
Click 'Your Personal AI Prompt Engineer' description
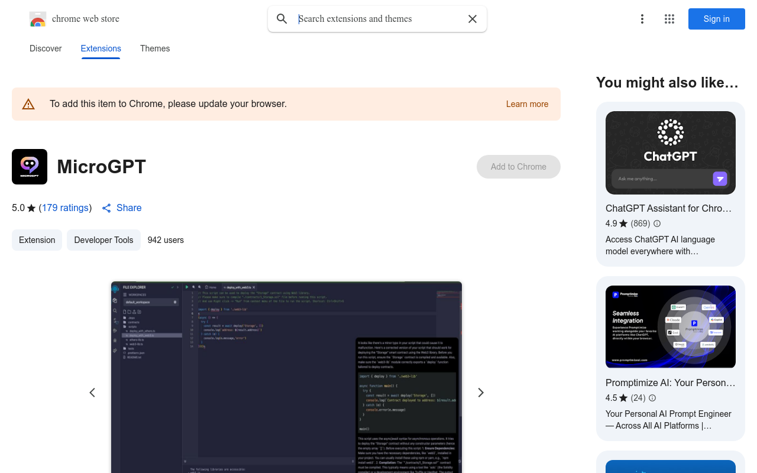pyautogui.click(x=668, y=420)
